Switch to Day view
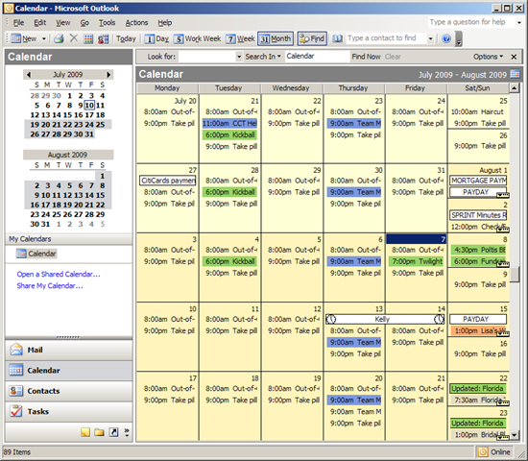528x461 pixels. [x=156, y=38]
